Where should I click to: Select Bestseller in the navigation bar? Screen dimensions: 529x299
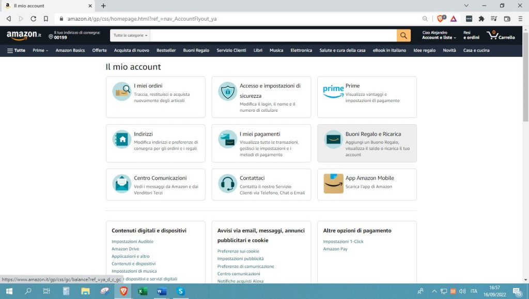(166, 50)
